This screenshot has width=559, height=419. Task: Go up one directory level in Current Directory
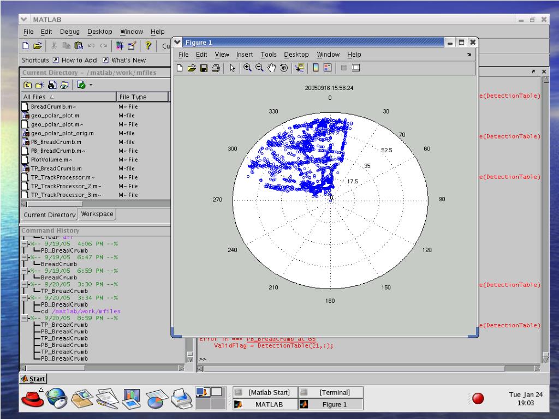(x=27, y=85)
